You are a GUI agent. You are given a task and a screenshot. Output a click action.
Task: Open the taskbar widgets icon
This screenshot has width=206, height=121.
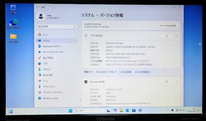[x=11, y=111]
